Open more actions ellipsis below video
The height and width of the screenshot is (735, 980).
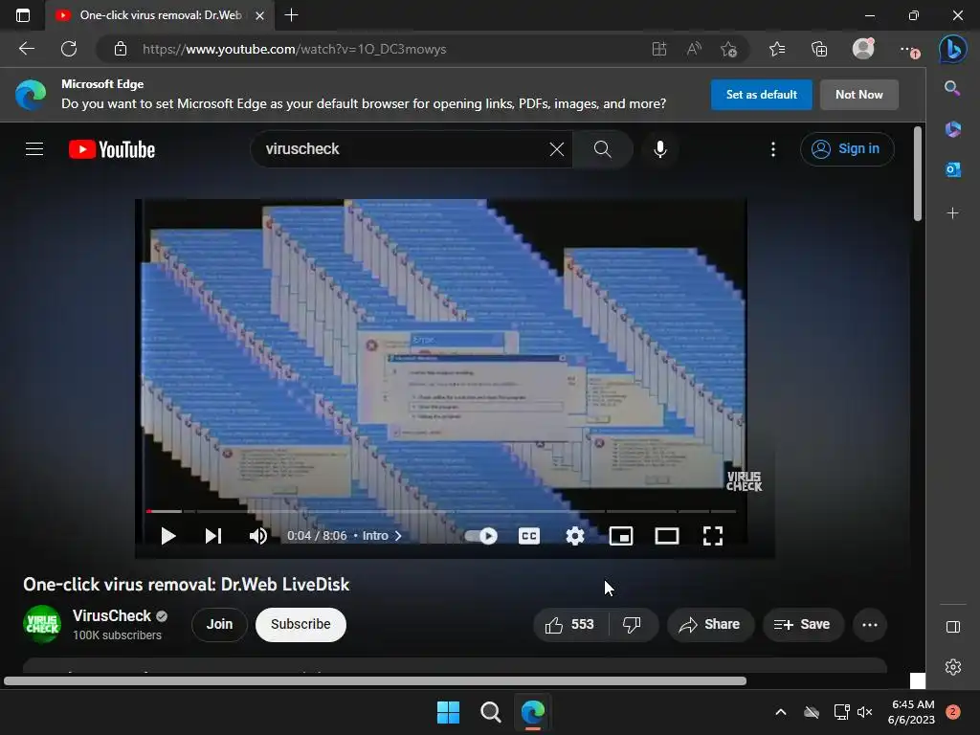(x=869, y=624)
